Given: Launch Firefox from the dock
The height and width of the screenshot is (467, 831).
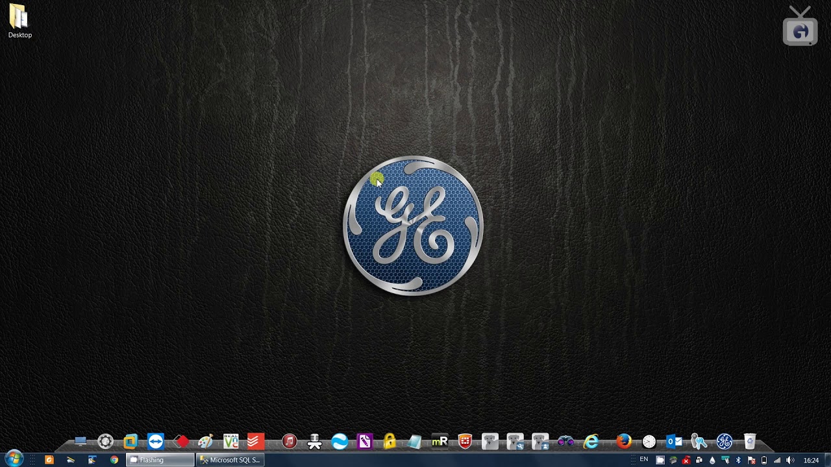Looking at the screenshot, I should click(624, 442).
